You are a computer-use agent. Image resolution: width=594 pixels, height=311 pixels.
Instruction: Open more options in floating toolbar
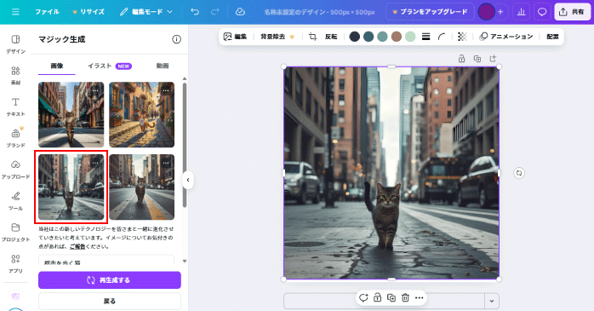[419, 297]
